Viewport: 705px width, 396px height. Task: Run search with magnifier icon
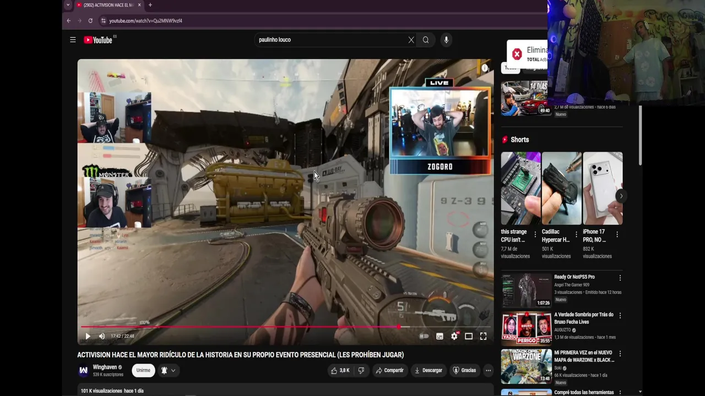426,40
